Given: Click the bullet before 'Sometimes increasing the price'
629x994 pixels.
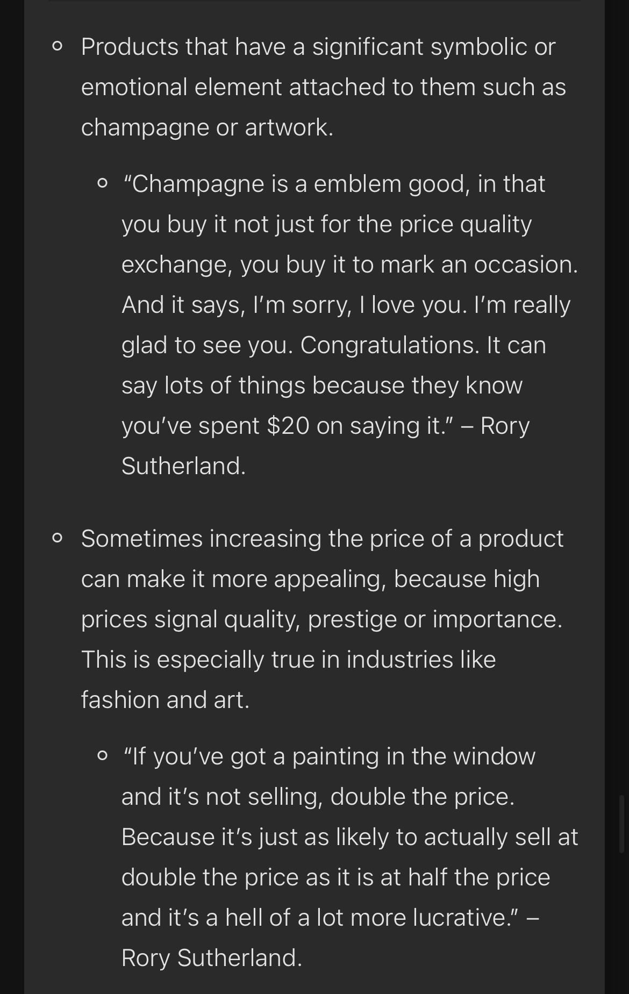Looking at the screenshot, I should [x=57, y=538].
